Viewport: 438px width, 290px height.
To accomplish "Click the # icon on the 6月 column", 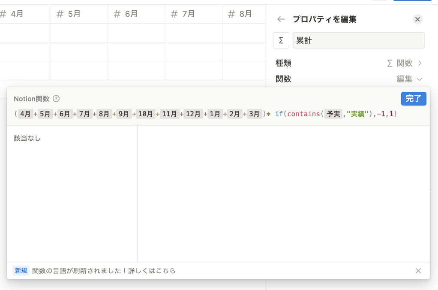I will 116,14.
